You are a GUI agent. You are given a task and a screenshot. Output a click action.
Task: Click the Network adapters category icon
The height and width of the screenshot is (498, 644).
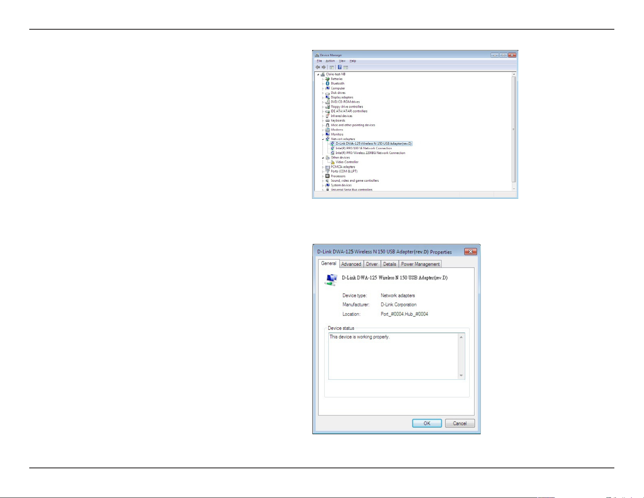[x=327, y=139]
